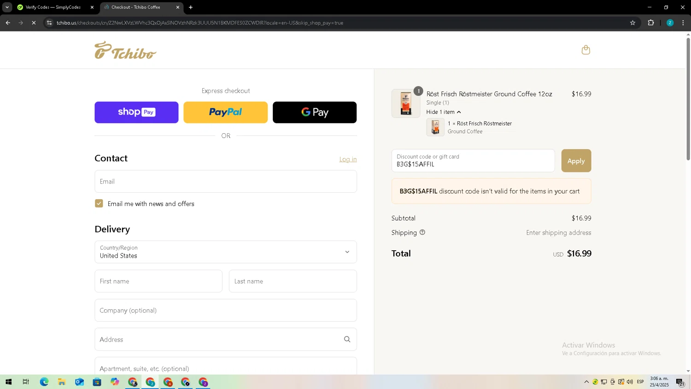The height and width of the screenshot is (389, 691).
Task: Collapse the Hide 1 item toggle
Action: click(443, 112)
